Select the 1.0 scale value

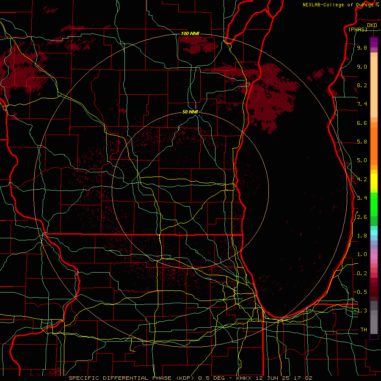362,254
